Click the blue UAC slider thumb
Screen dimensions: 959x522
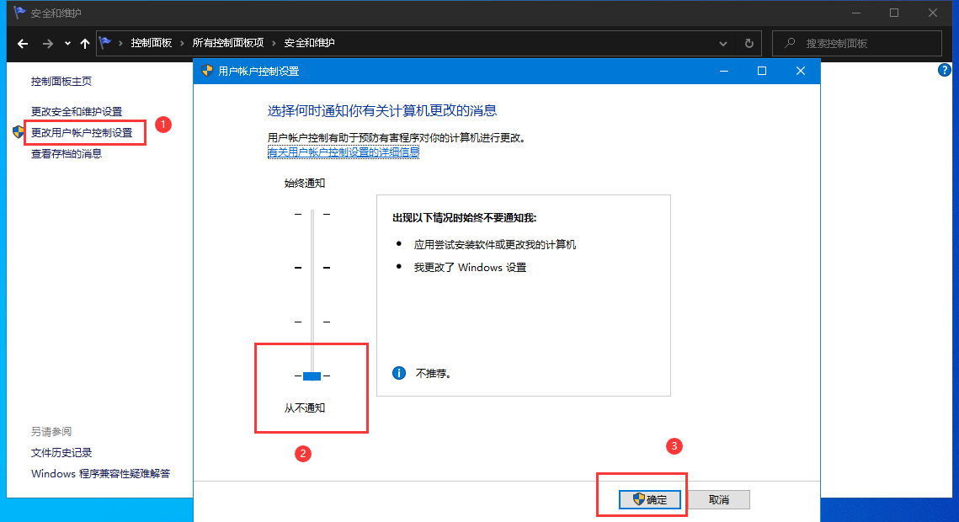click(312, 376)
